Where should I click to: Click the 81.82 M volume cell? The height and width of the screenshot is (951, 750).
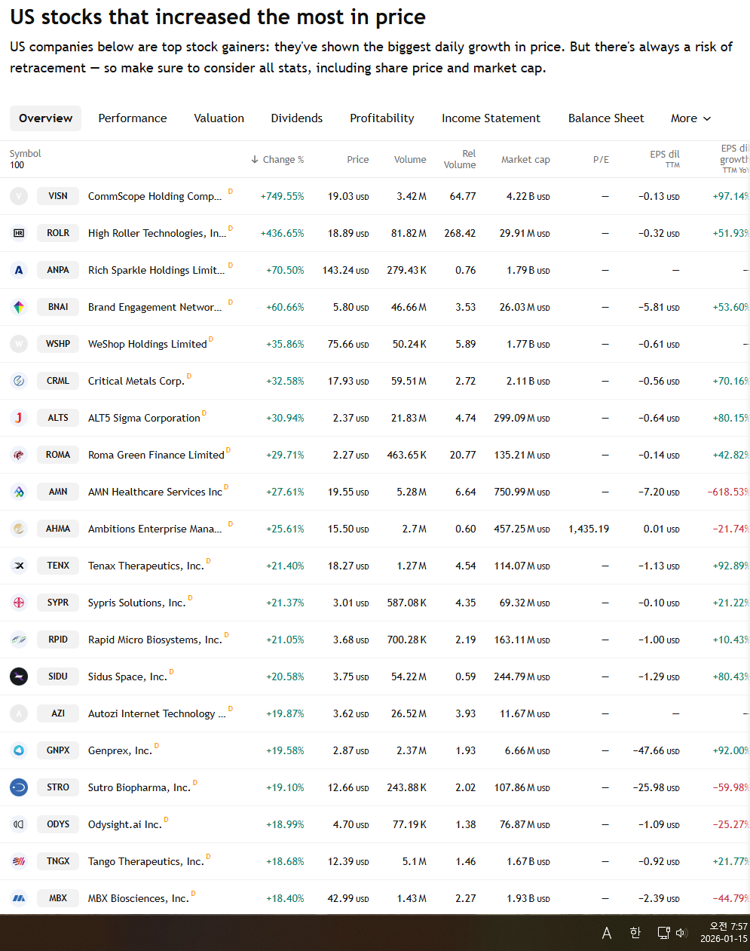point(409,233)
